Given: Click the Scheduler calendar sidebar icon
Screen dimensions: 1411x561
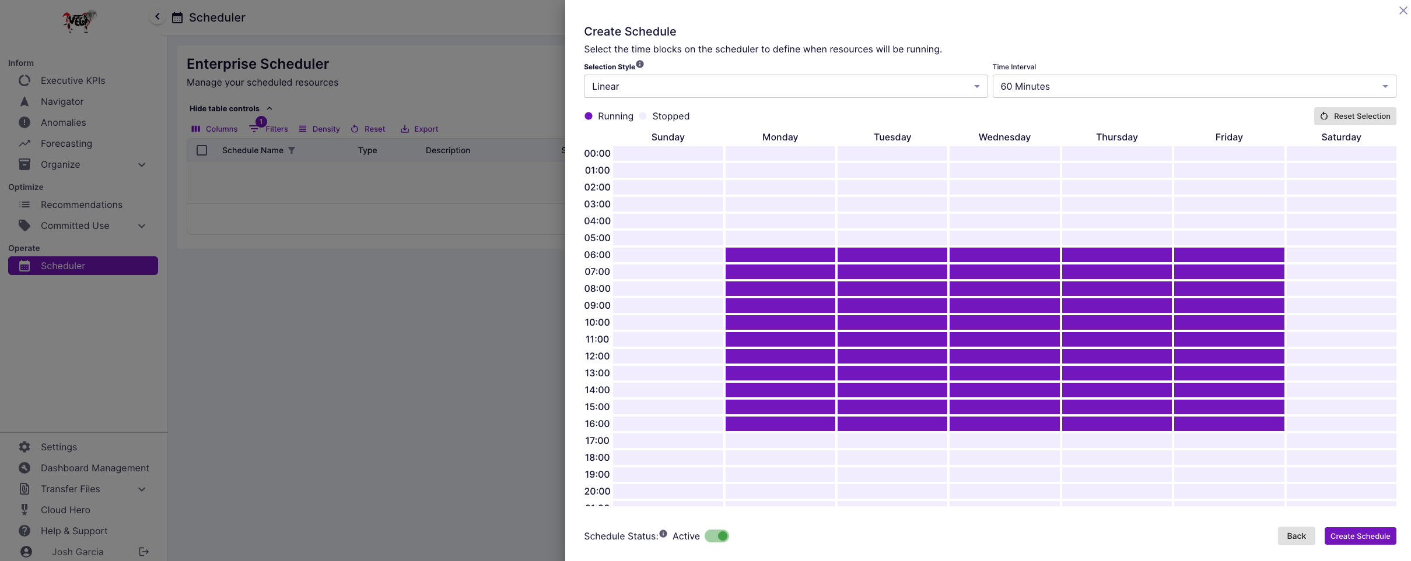Looking at the screenshot, I should pyautogui.click(x=24, y=266).
